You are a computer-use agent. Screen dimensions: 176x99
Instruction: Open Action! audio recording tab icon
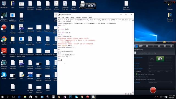point(153,46)
